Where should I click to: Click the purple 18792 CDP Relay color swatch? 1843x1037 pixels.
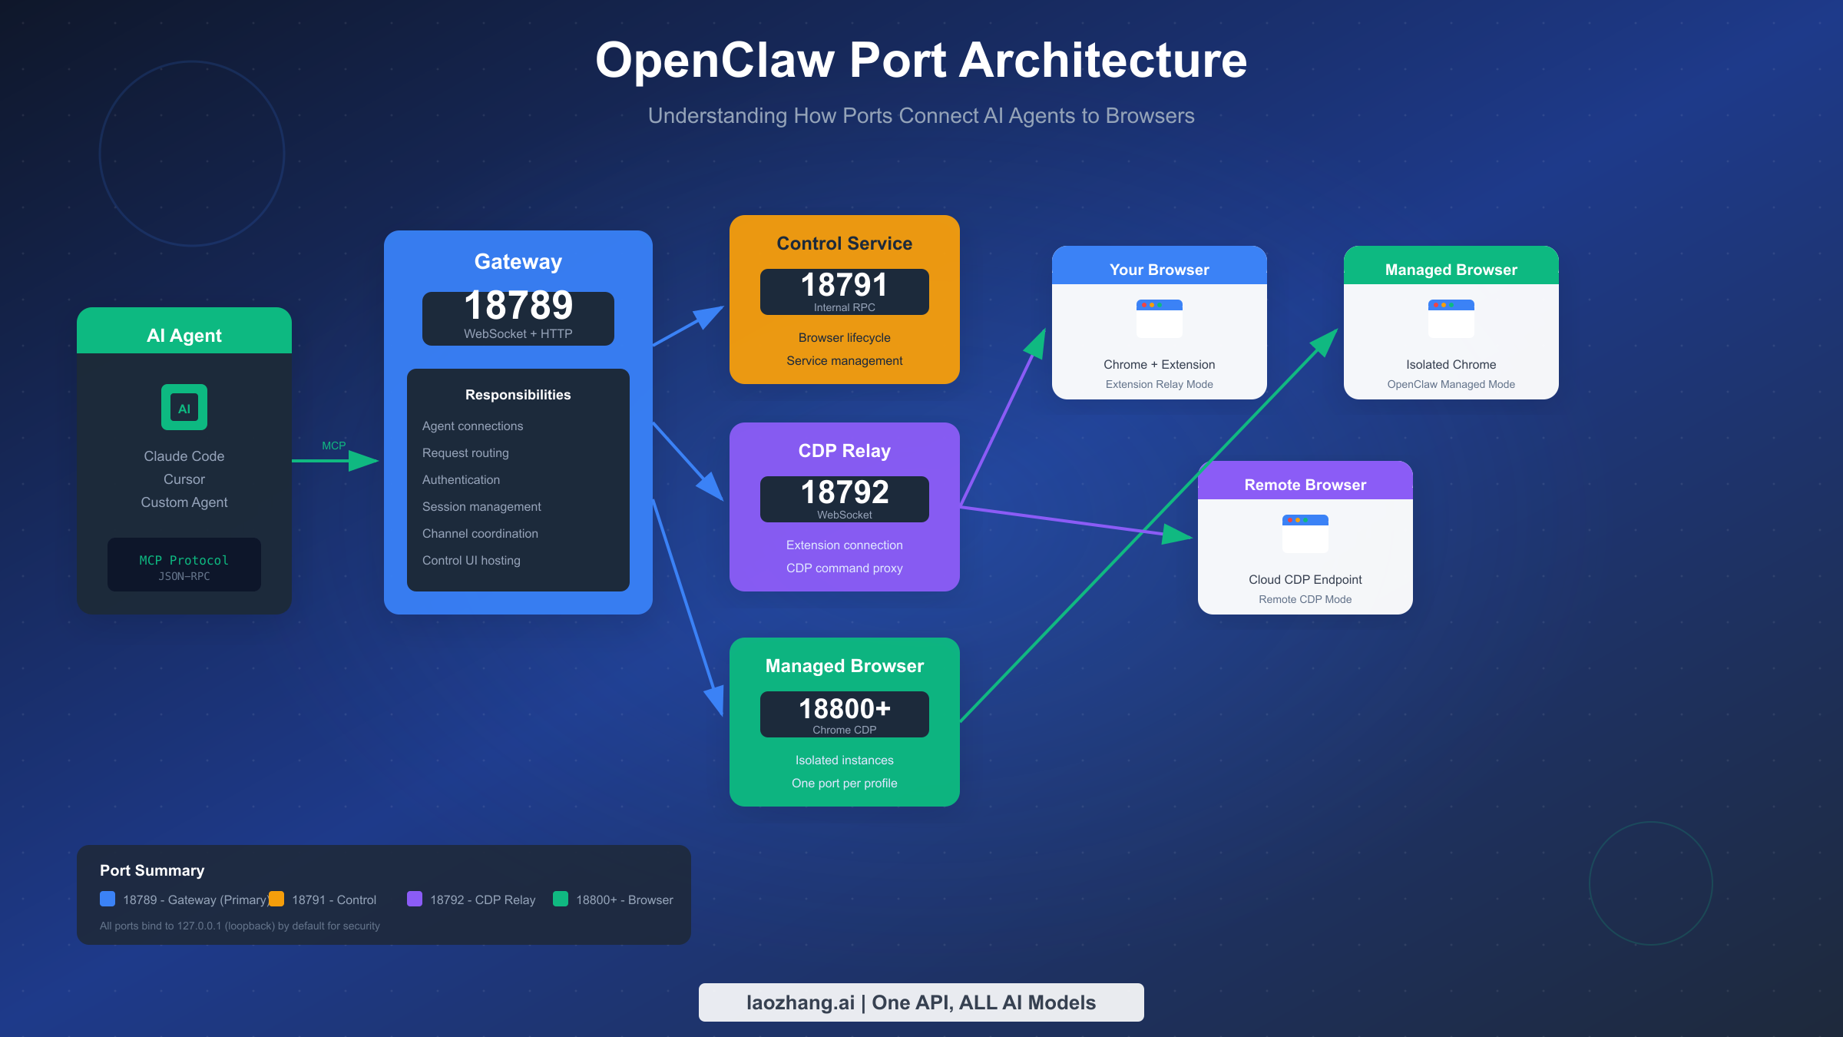pyautogui.click(x=415, y=899)
